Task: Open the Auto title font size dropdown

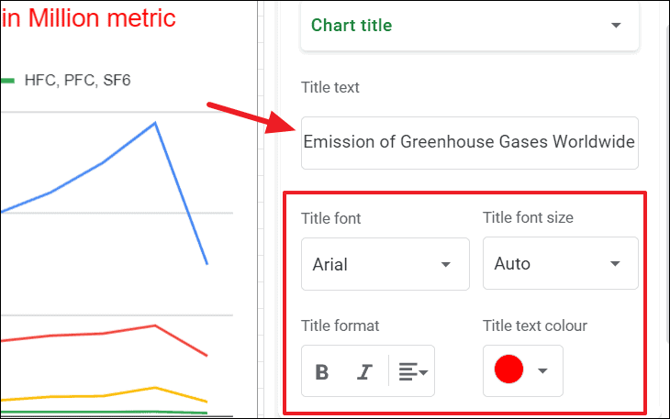Action: (x=560, y=264)
